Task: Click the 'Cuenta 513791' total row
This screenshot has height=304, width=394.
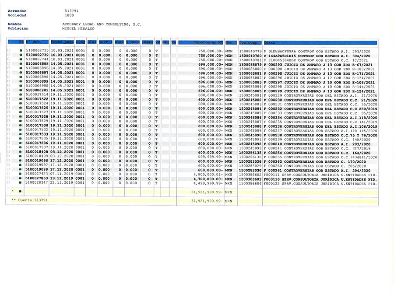Action: pos(29,200)
